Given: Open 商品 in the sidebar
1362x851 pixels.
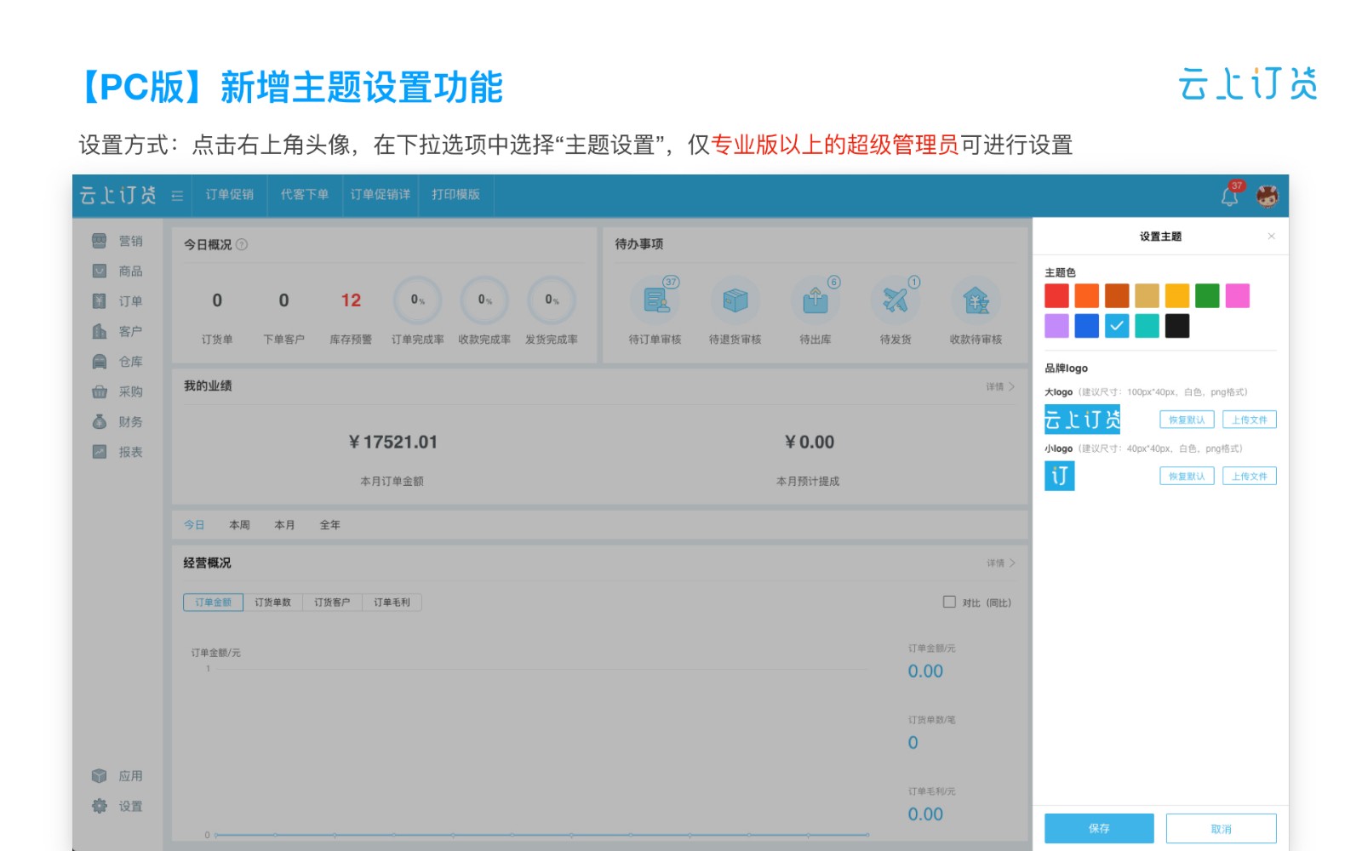Looking at the screenshot, I should (x=117, y=271).
